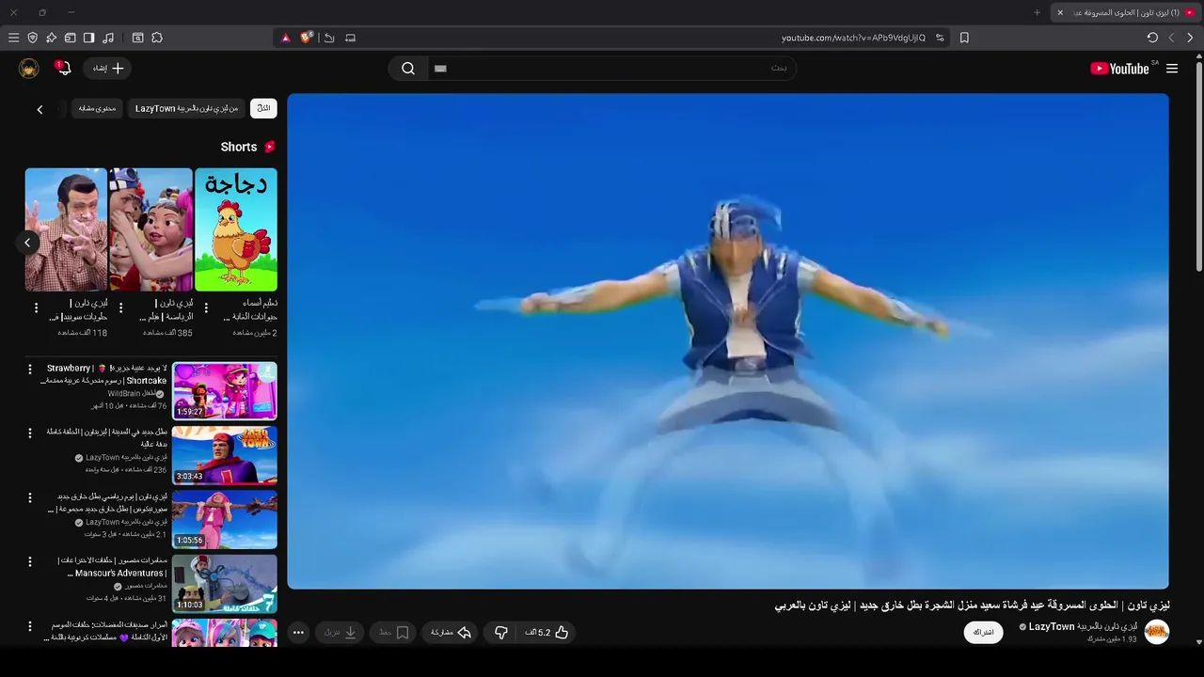1204x677 pixels.
Task: Click the Download (تنزيل) button
Action: pos(340,633)
